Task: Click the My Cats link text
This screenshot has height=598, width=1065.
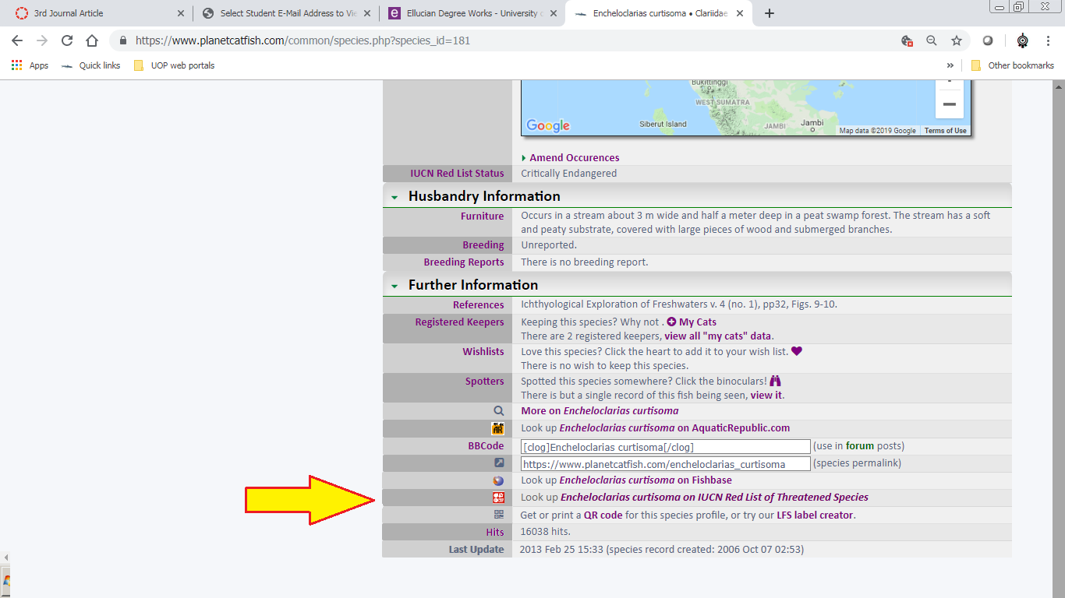Action: [698, 322]
